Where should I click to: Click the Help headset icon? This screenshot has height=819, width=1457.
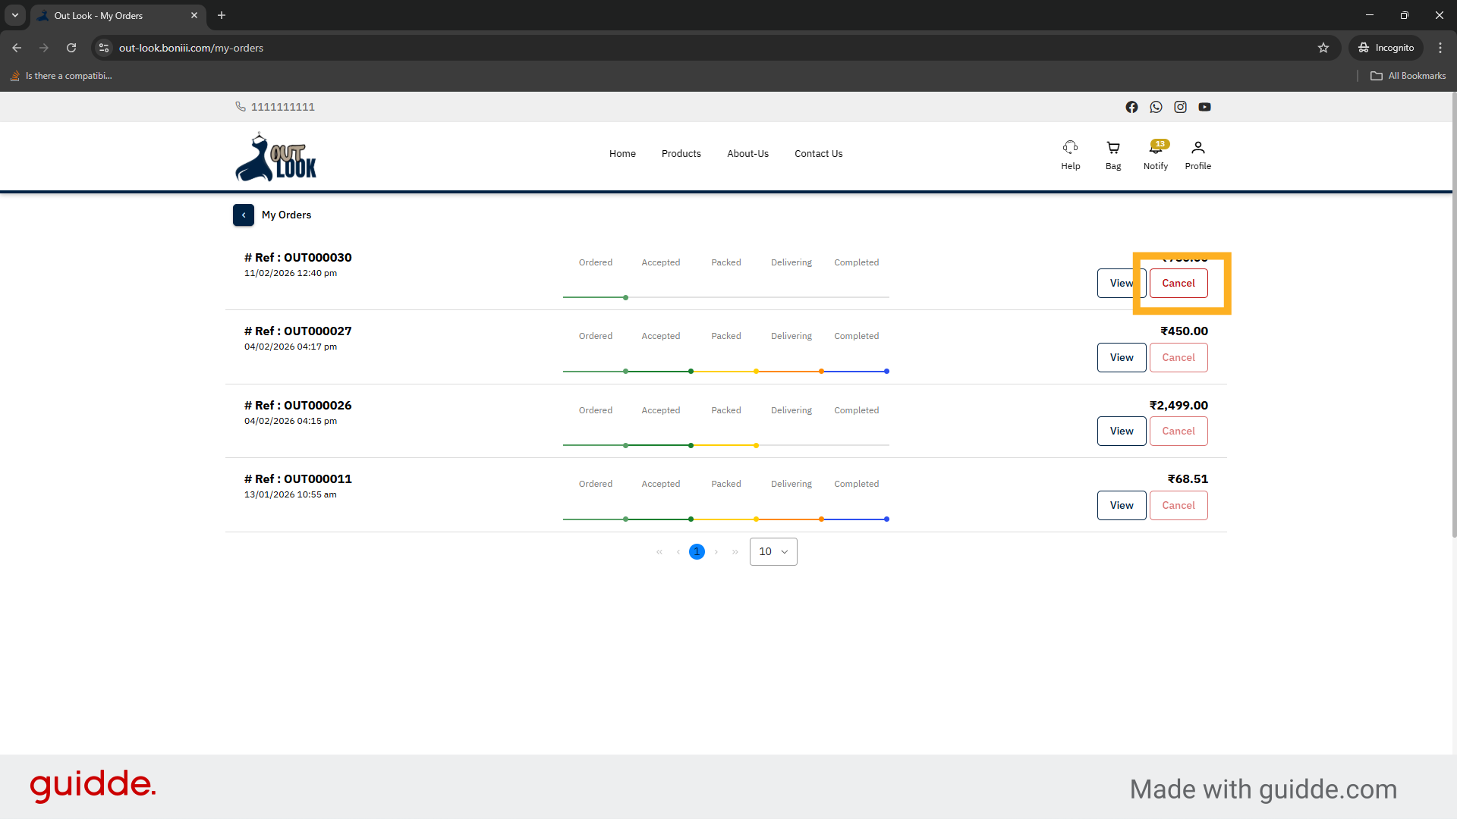pos(1070,148)
